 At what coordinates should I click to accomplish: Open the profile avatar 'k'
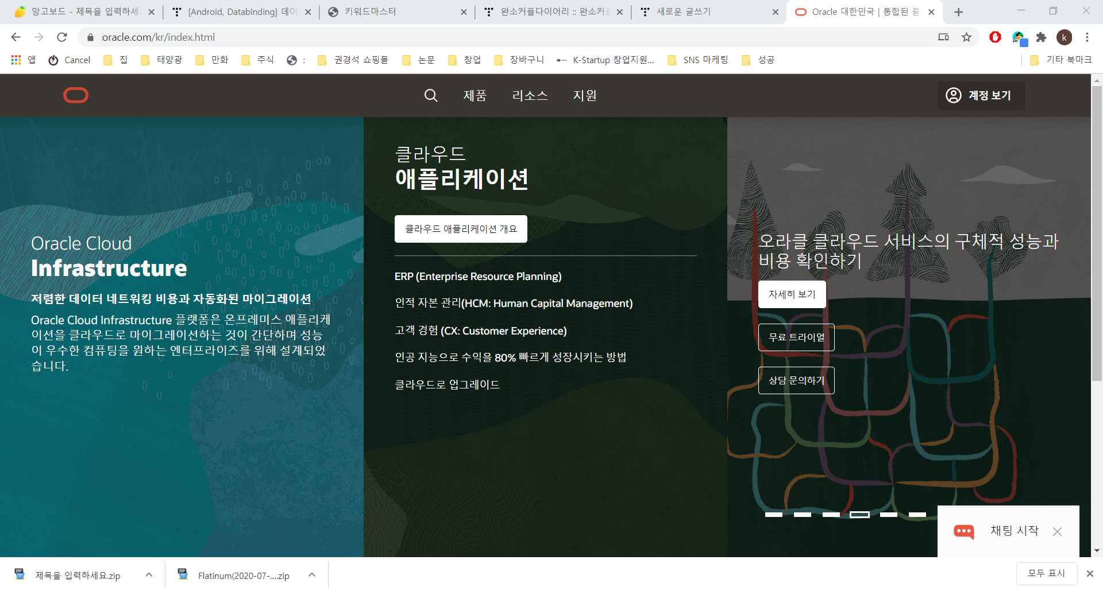(x=1064, y=37)
